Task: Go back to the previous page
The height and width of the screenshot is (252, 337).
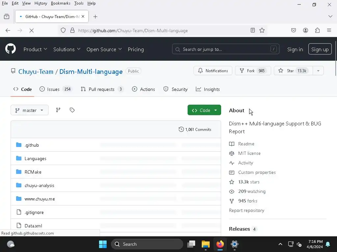Action: coord(8,31)
